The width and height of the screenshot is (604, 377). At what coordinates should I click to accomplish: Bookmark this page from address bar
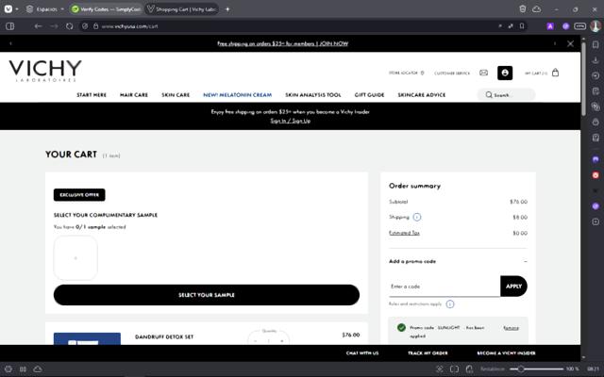pyautogui.click(x=522, y=26)
